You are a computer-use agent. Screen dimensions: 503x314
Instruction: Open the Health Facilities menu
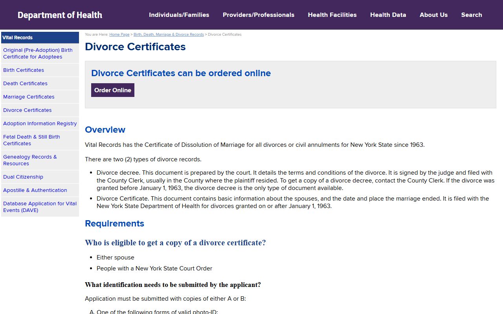(332, 15)
